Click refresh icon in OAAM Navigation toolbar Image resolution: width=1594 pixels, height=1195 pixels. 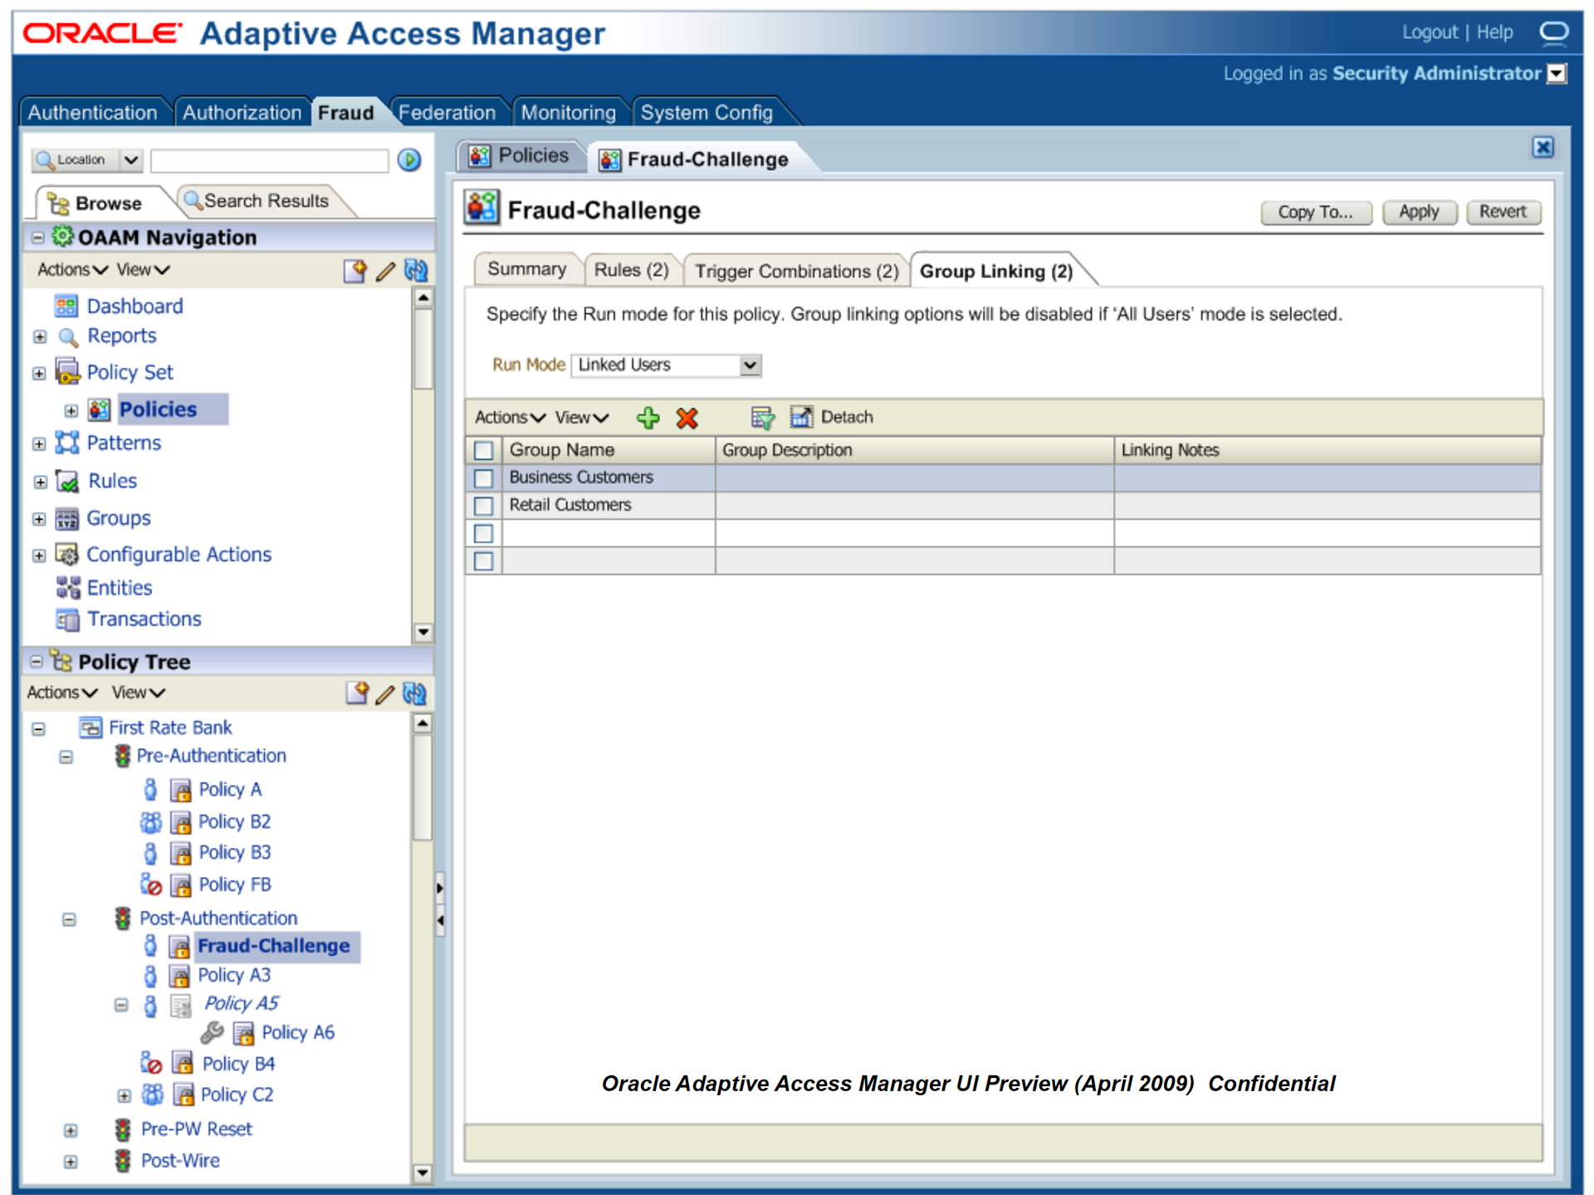(416, 271)
